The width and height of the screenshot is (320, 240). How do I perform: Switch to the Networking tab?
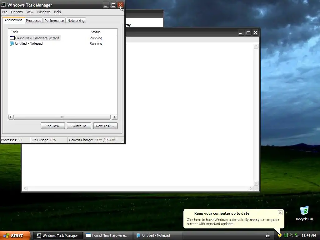(76, 21)
